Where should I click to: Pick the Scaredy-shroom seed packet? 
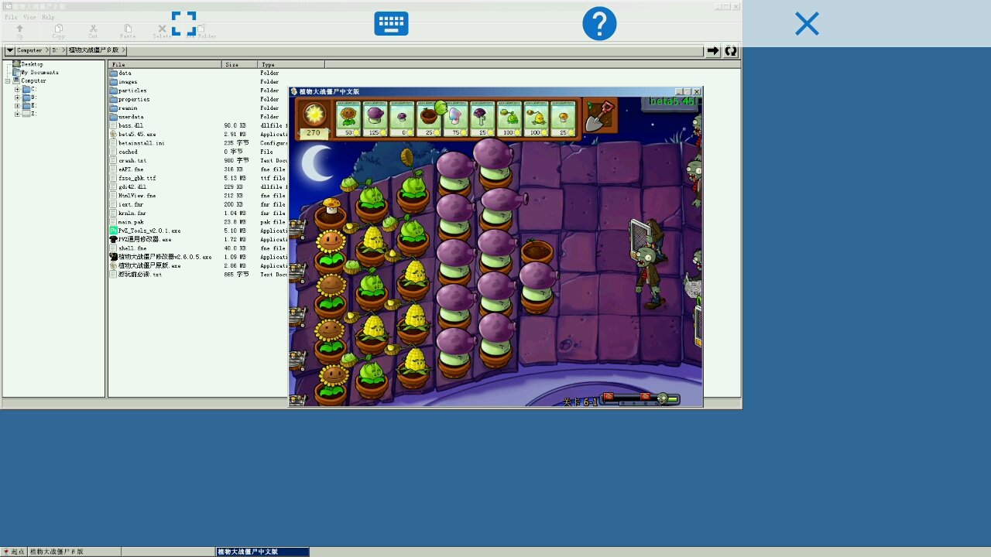coord(482,118)
